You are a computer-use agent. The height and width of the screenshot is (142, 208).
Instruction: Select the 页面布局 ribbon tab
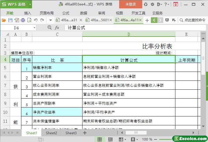coord(46,13)
